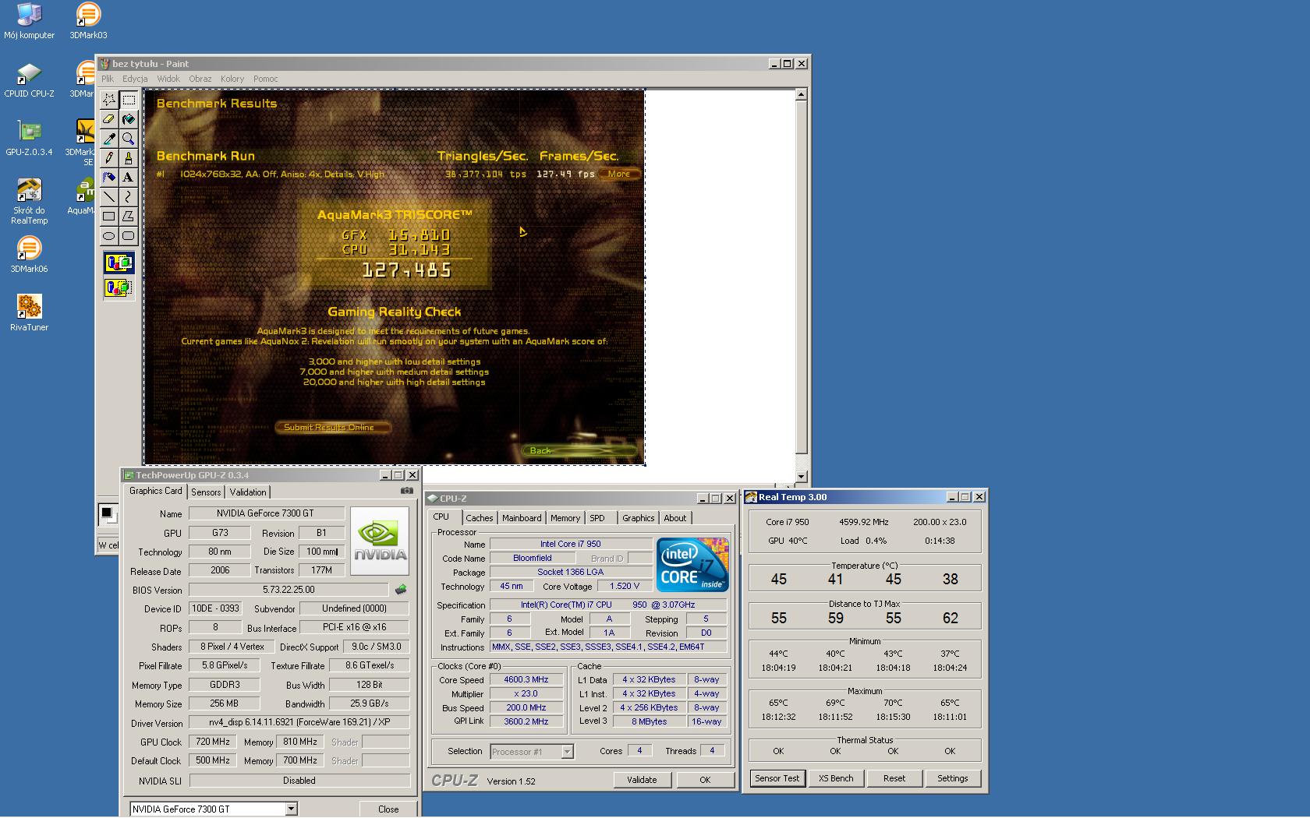Click the Validate button in CPU-Z
The width and height of the screenshot is (1310, 818).
pos(642,780)
